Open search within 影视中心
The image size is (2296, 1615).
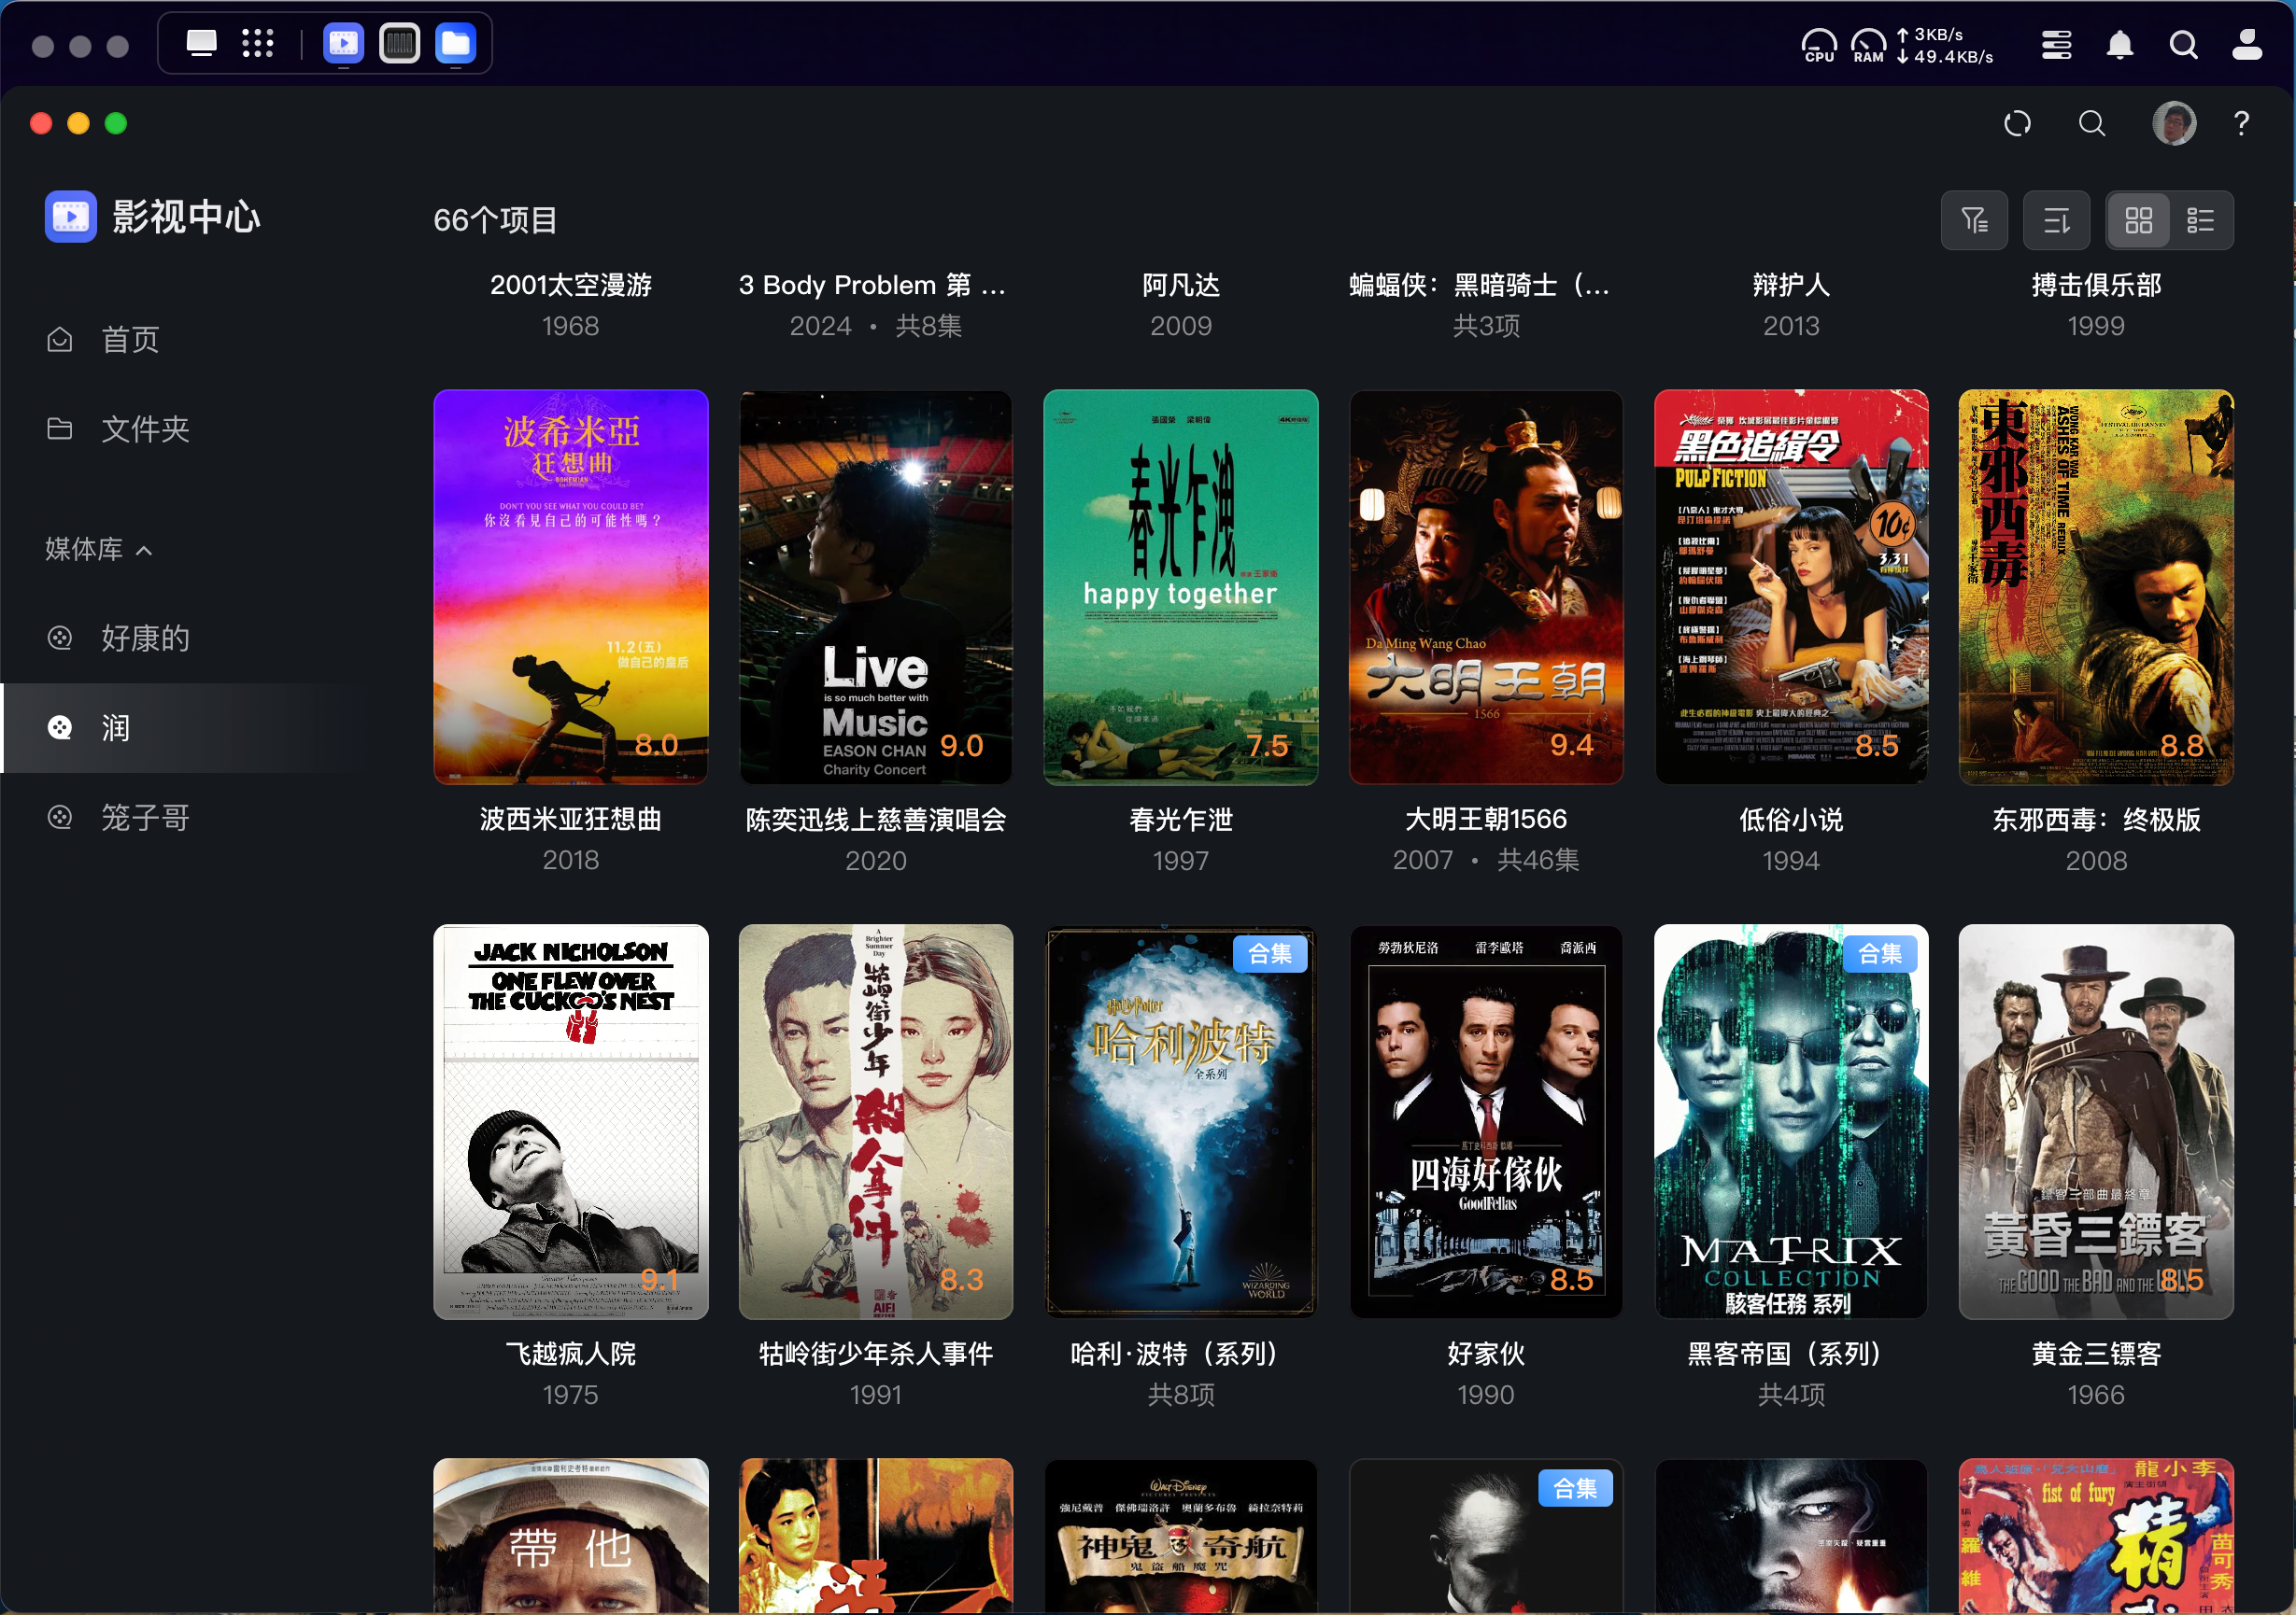point(2091,123)
